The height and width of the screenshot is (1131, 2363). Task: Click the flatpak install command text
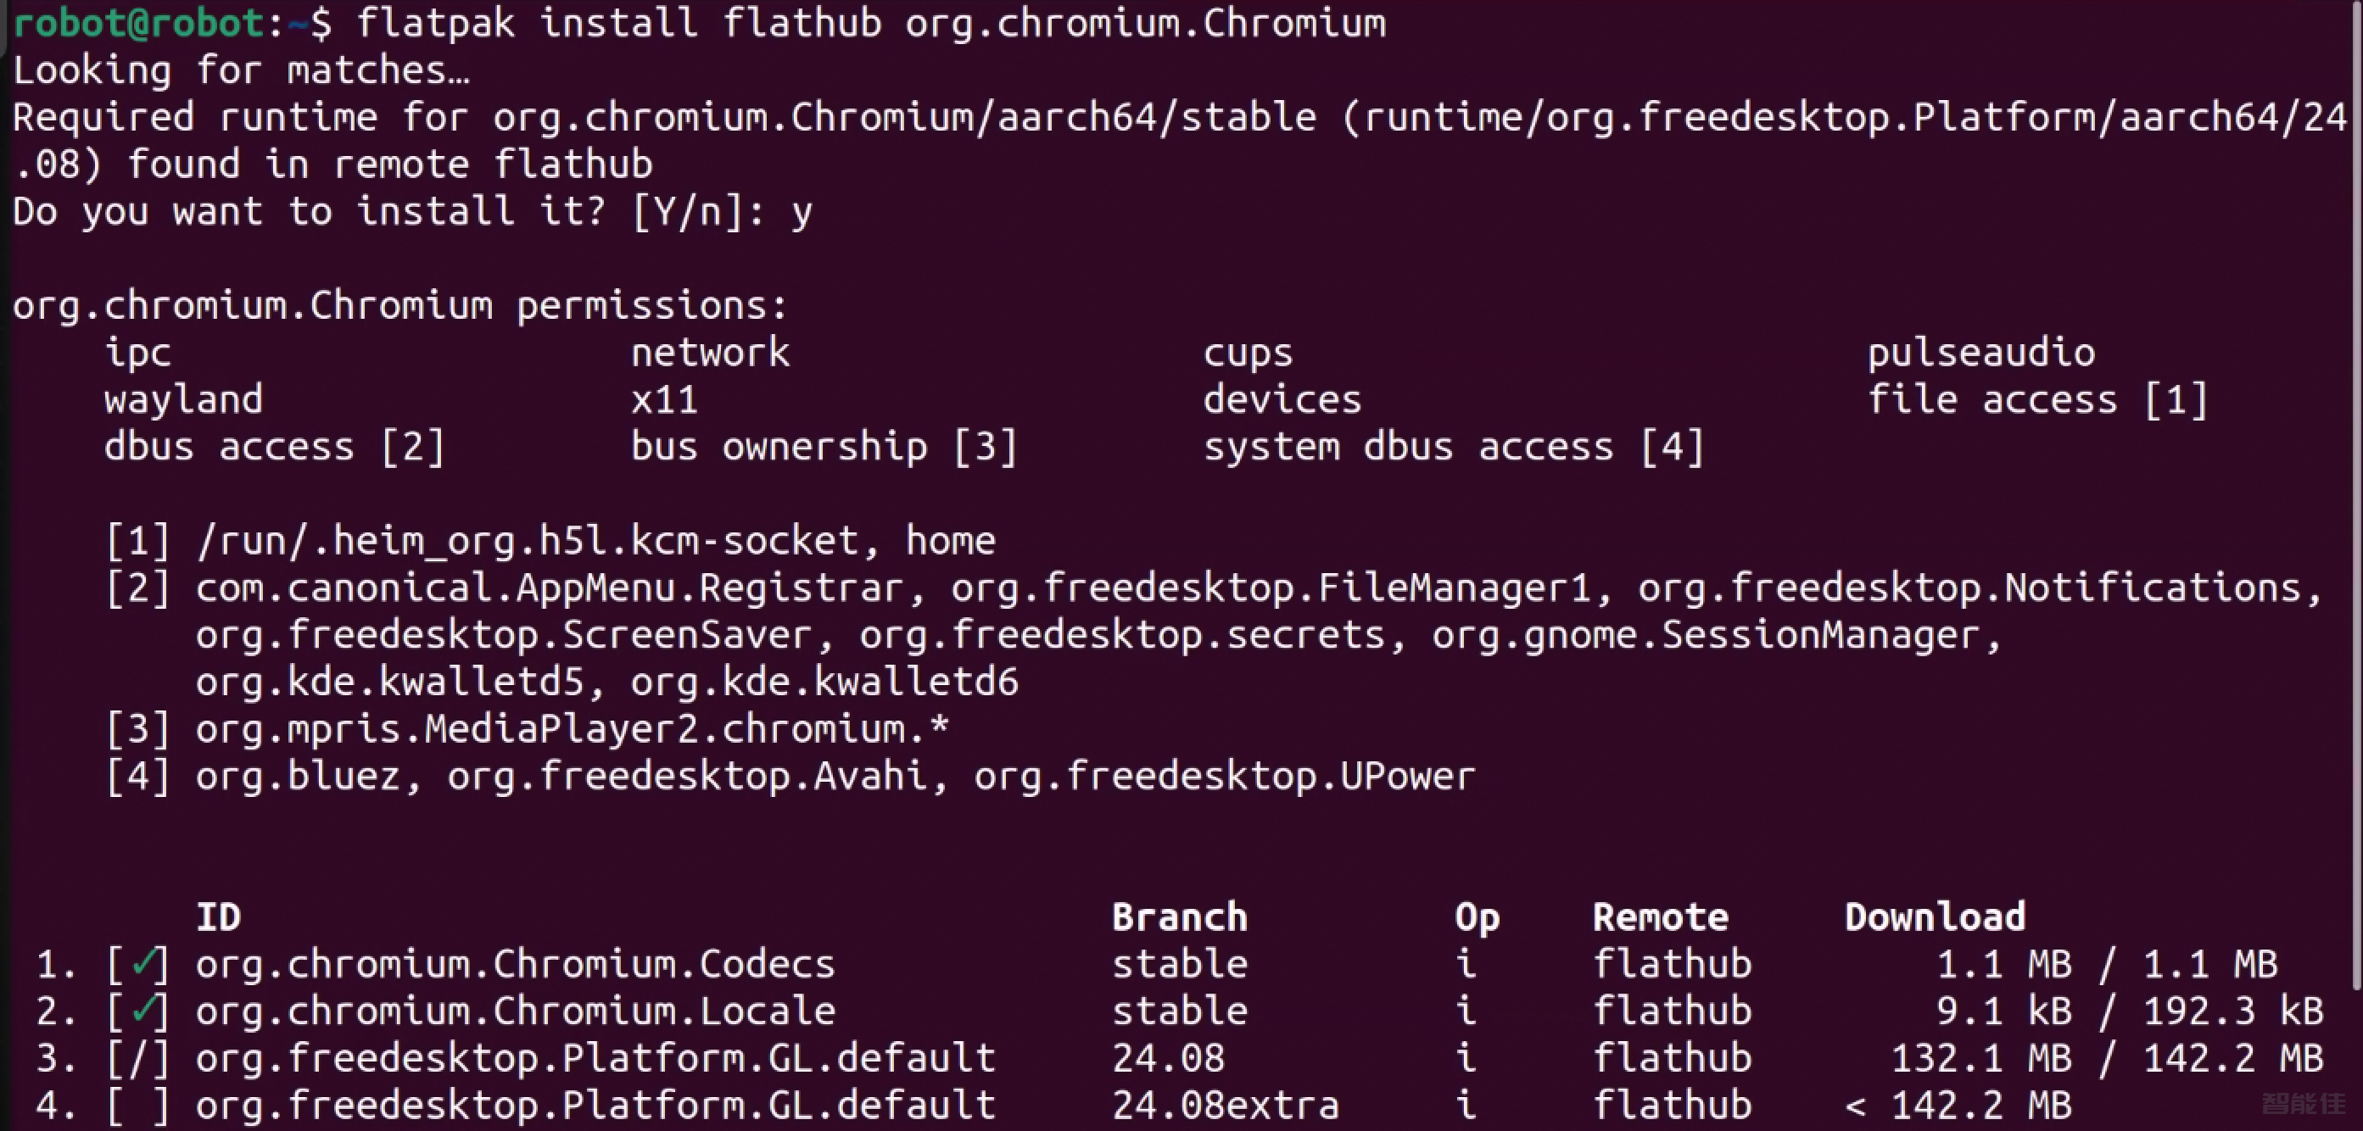870,23
